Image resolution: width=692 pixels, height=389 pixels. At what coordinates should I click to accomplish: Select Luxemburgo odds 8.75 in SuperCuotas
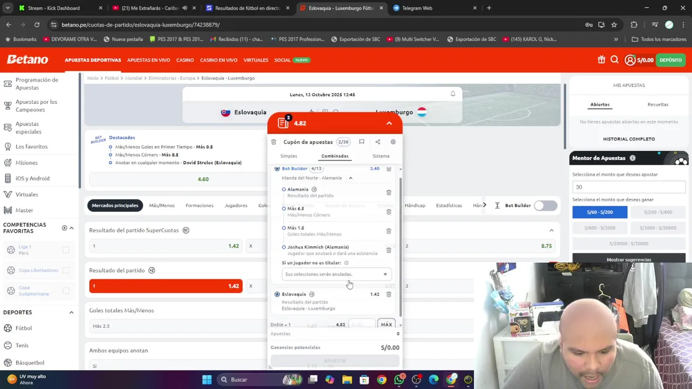[479, 246]
